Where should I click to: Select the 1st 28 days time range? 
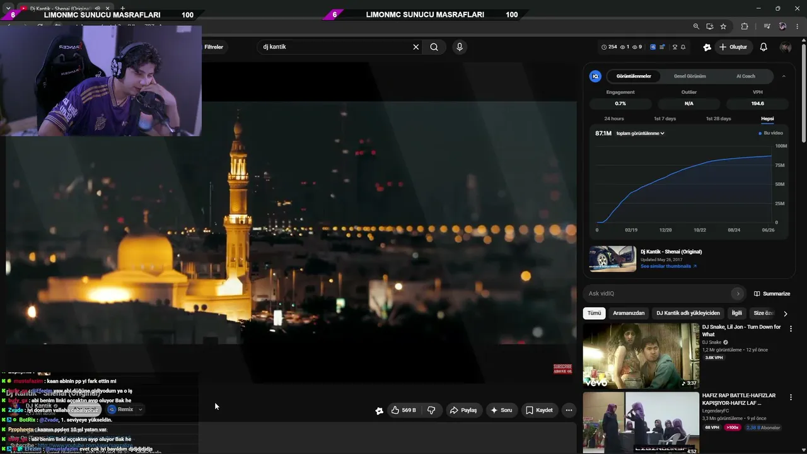719,119
